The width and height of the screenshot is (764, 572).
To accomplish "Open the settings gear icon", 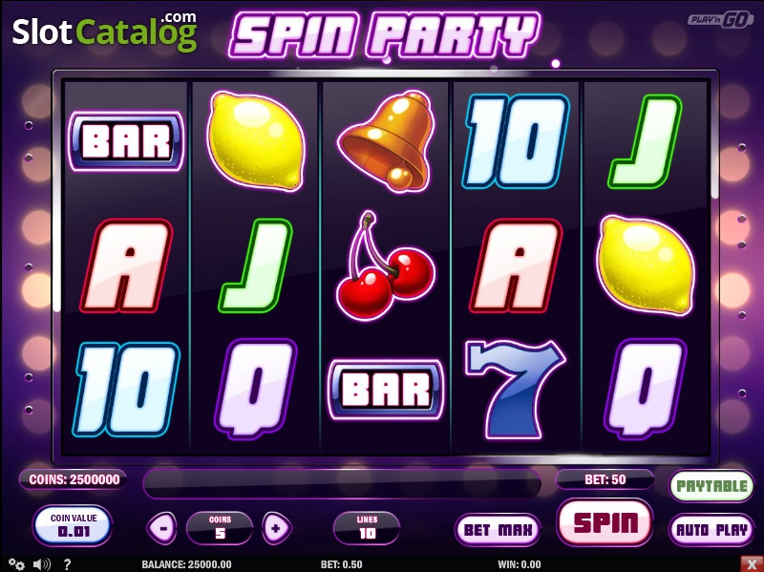I will tap(16, 563).
